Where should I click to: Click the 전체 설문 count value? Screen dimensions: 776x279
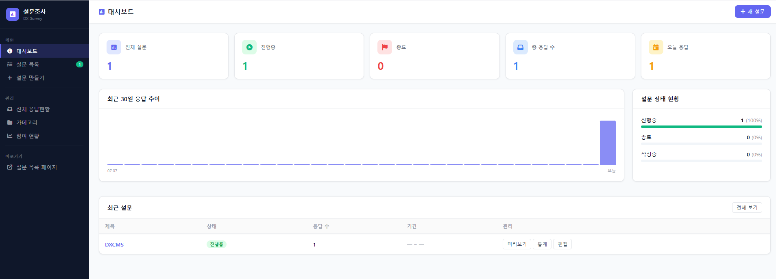[x=109, y=66]
